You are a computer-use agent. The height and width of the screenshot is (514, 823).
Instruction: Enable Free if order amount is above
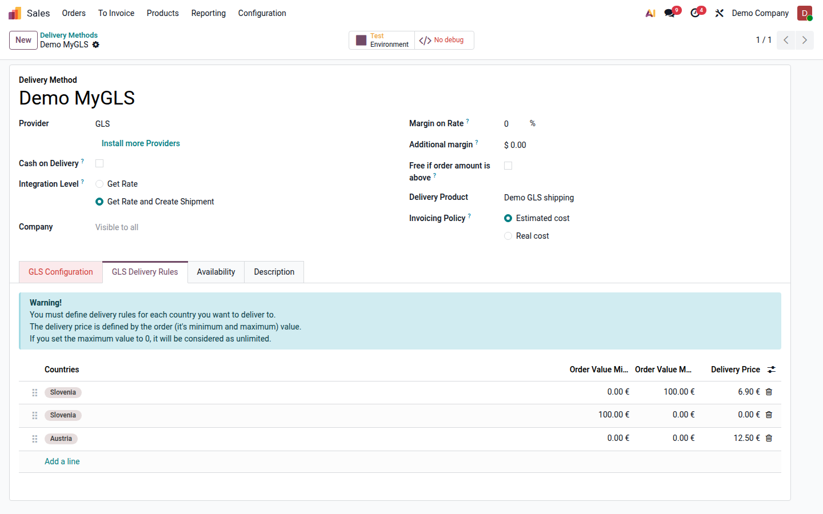508,166
